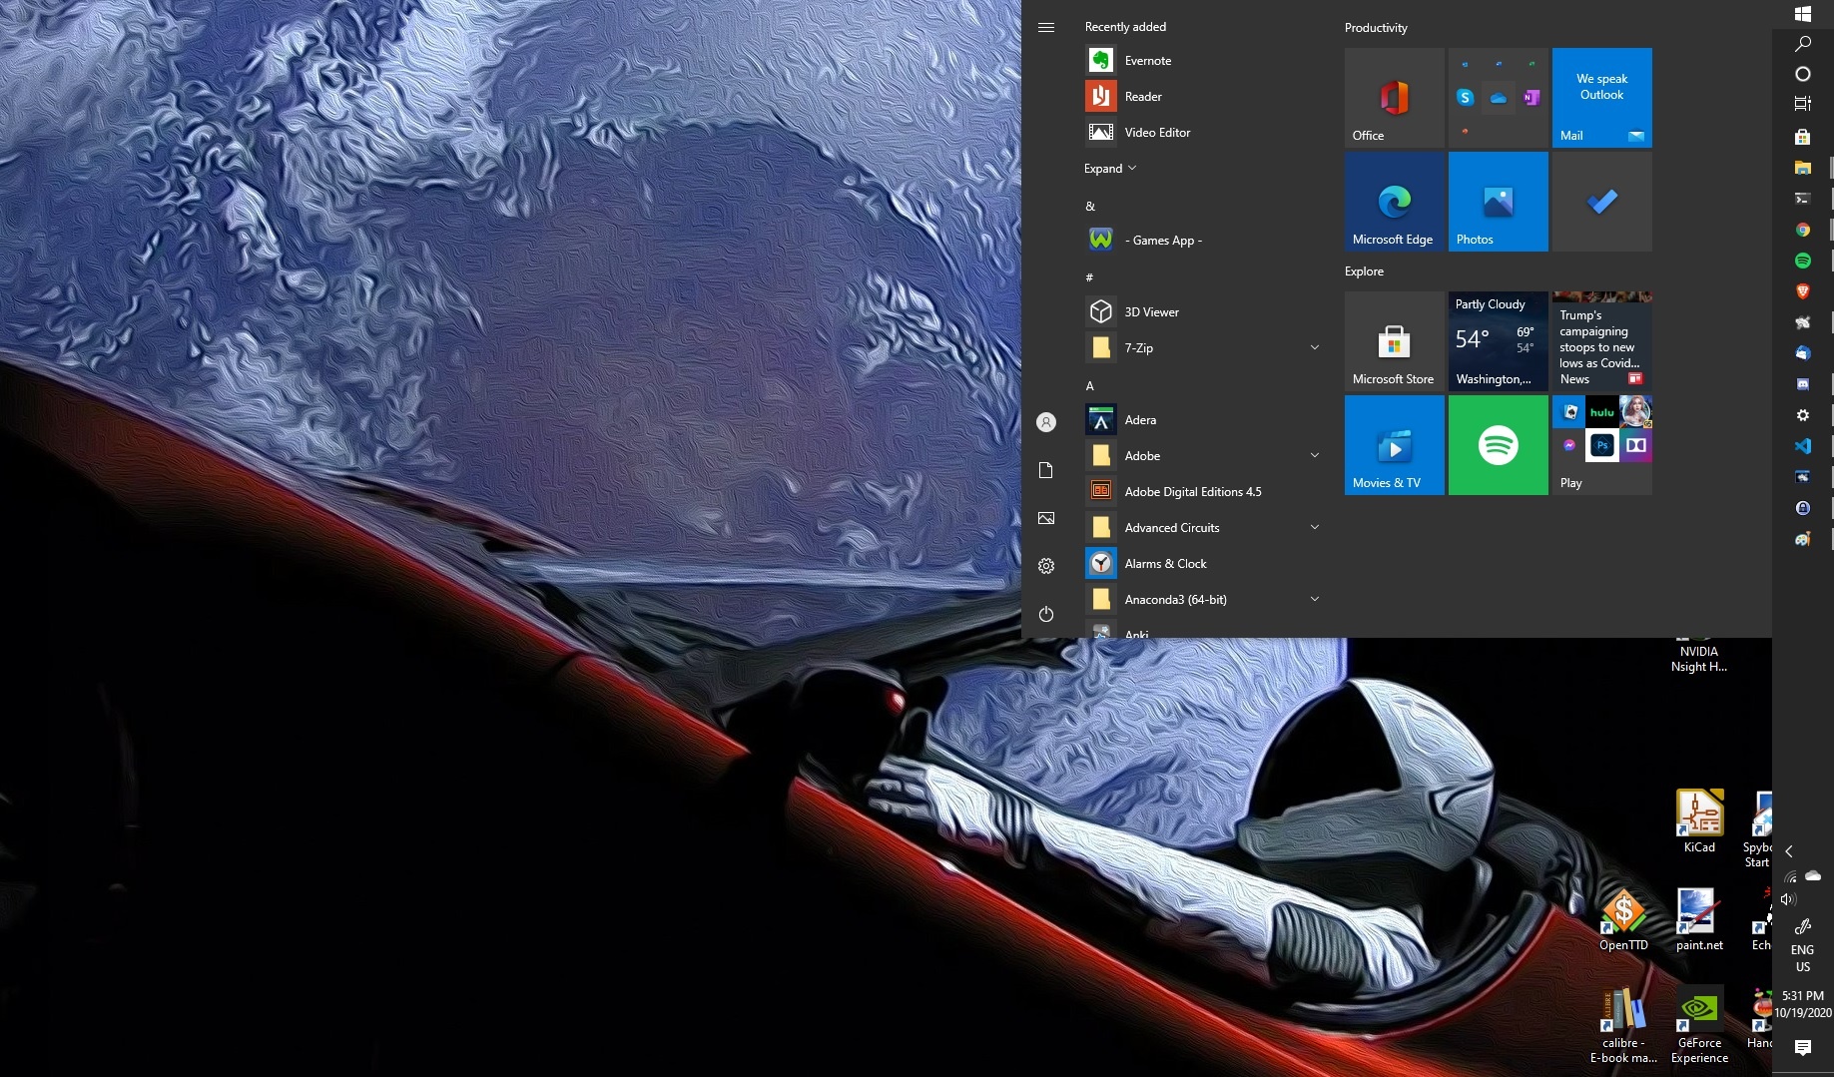Expand the Anaconda3 (64-bit) folder
Viewport: 1834px width, 1077px height.
(1314, 600)
